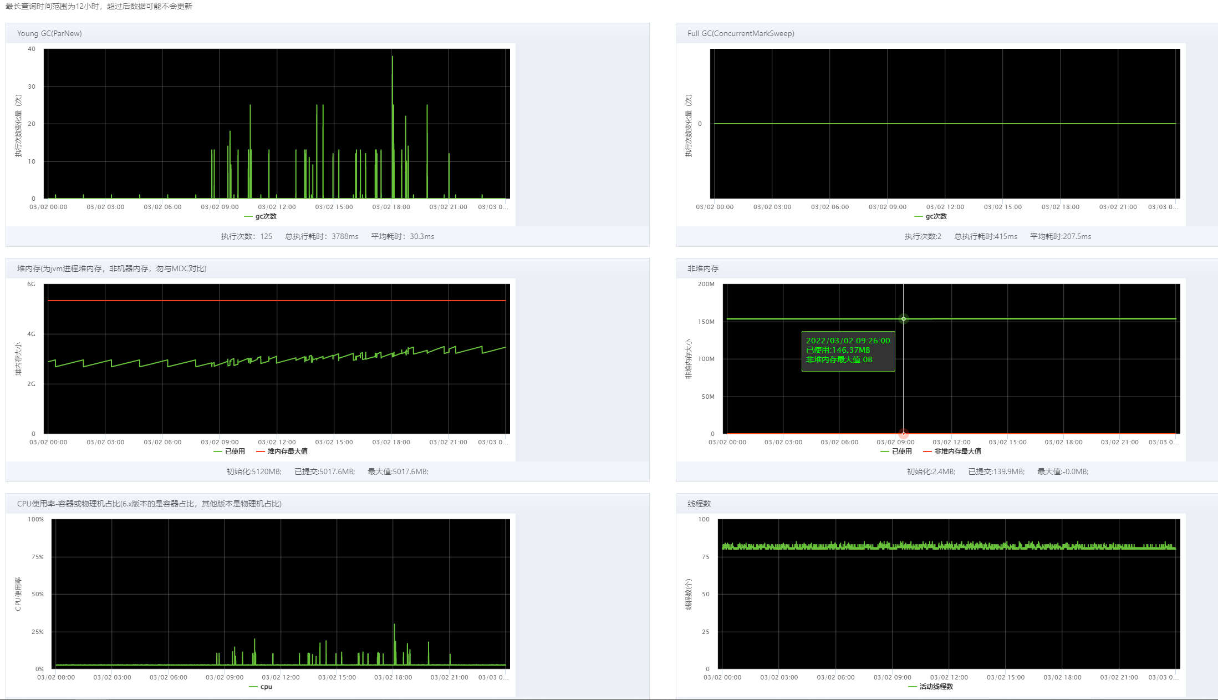
Task: Click the highlighted data point on 非堆内存 line
Action: coord(904,319)
